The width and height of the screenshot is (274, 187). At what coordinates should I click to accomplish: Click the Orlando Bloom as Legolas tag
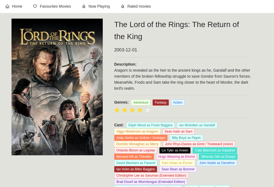click(x=136, y=150)
